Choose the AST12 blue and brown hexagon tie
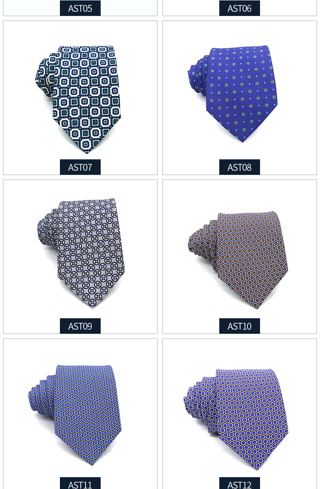 pos(236,420)
